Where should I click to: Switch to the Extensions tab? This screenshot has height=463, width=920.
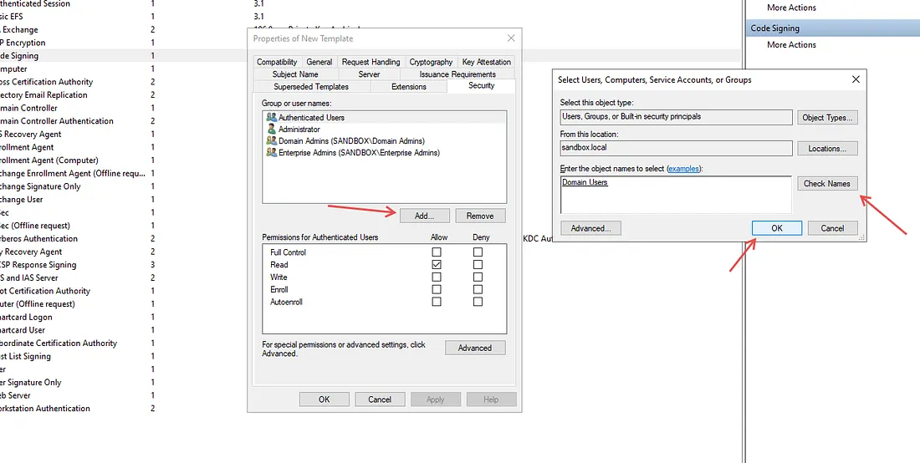click(408, 86)
